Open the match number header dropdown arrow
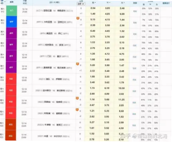 (x=5, y=2)
